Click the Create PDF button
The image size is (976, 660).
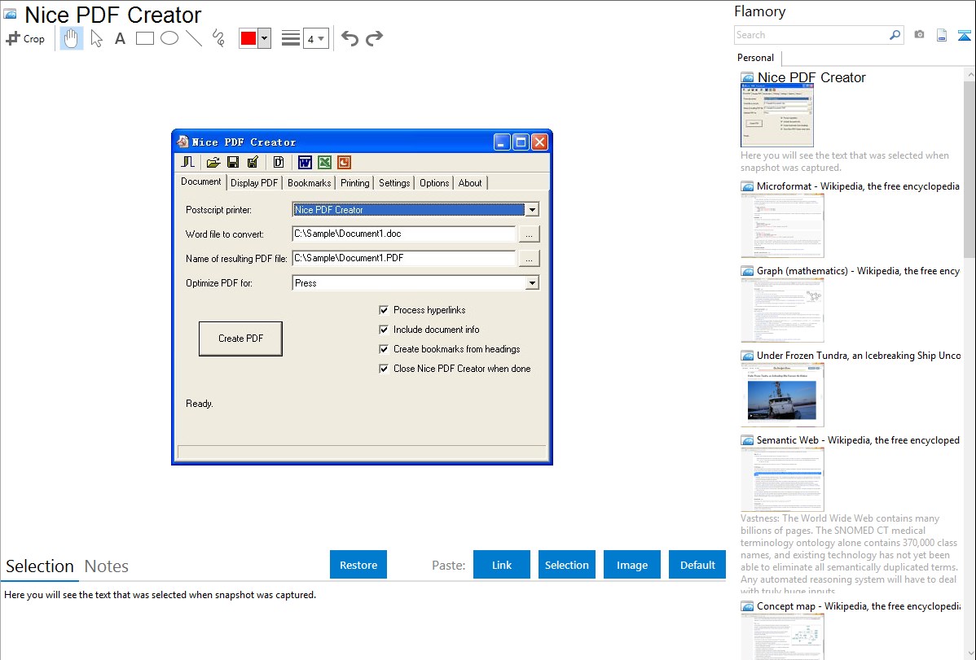pos(240,339)
